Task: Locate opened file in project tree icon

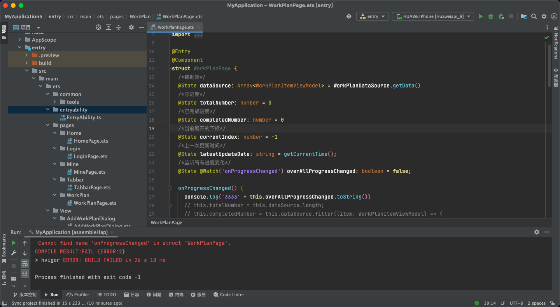Action: coord(98,27)
